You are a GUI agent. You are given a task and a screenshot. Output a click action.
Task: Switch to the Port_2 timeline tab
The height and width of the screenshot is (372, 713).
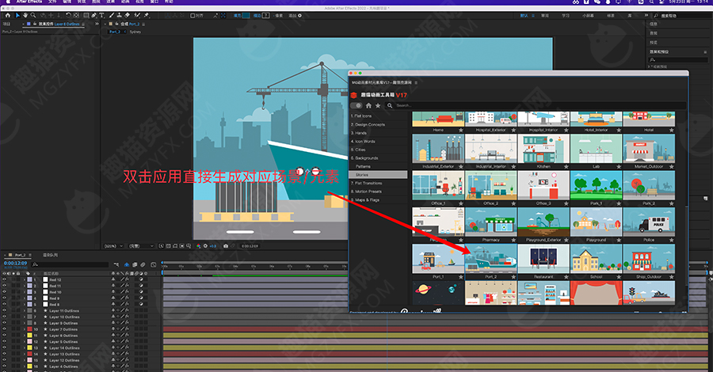tap(20, 256)
